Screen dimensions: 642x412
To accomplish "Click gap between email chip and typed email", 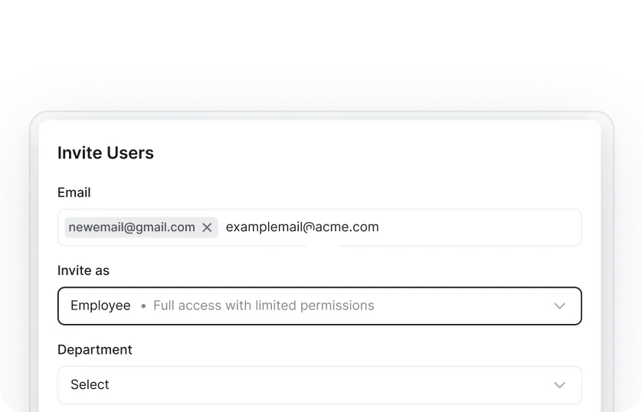I will [x=221, y=227].
